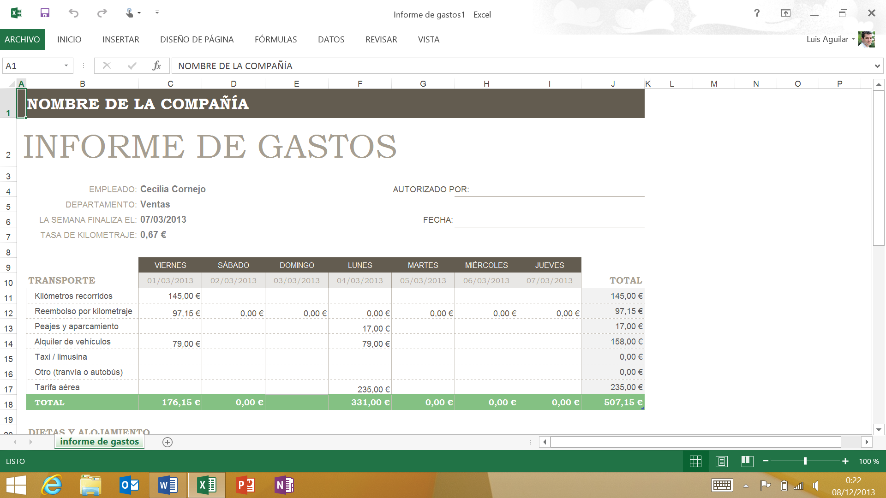Click the add new sheet plus icon
This screenshot has width=886, height=498.
(168, 442)
